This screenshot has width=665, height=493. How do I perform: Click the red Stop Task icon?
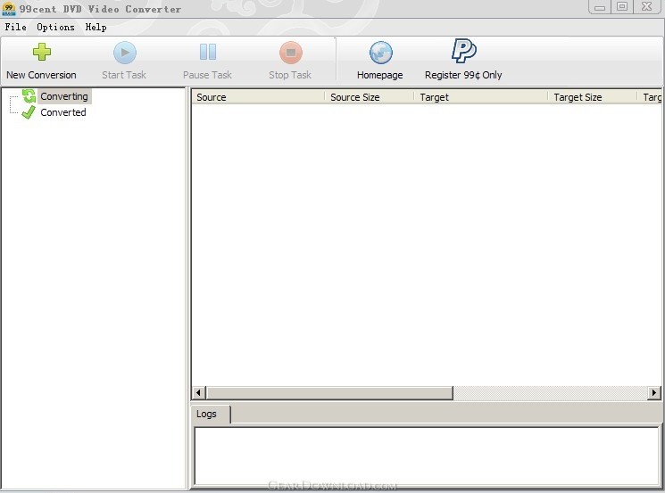tap(291, 53)
